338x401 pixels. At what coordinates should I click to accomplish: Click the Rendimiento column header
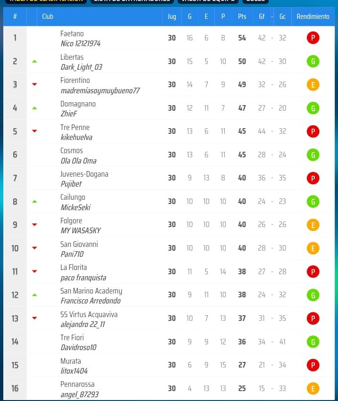[x=313, y=16]
